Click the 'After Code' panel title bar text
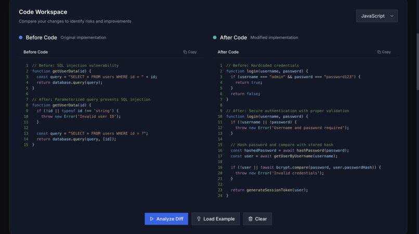 [x=228, y=52]
